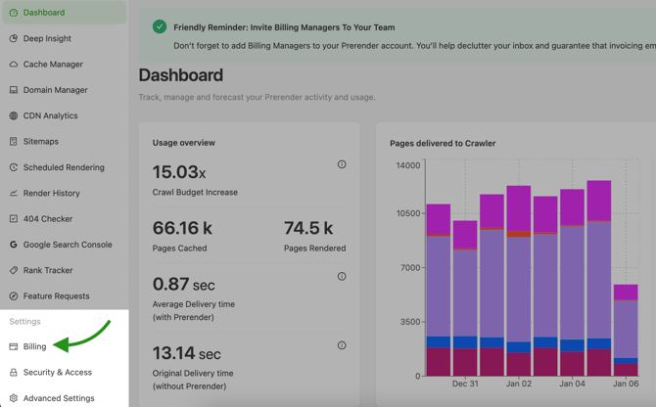Viewport: 656px width, 407px height.
Task: Click the Advanced Settings gear icon
Action: point(14,398)
